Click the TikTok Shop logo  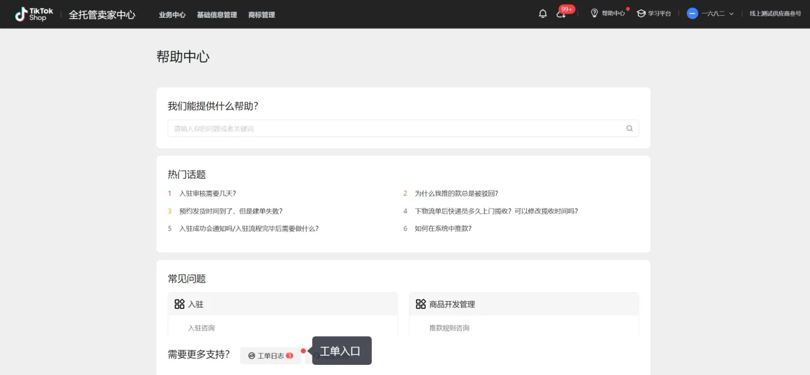point(34,14)
